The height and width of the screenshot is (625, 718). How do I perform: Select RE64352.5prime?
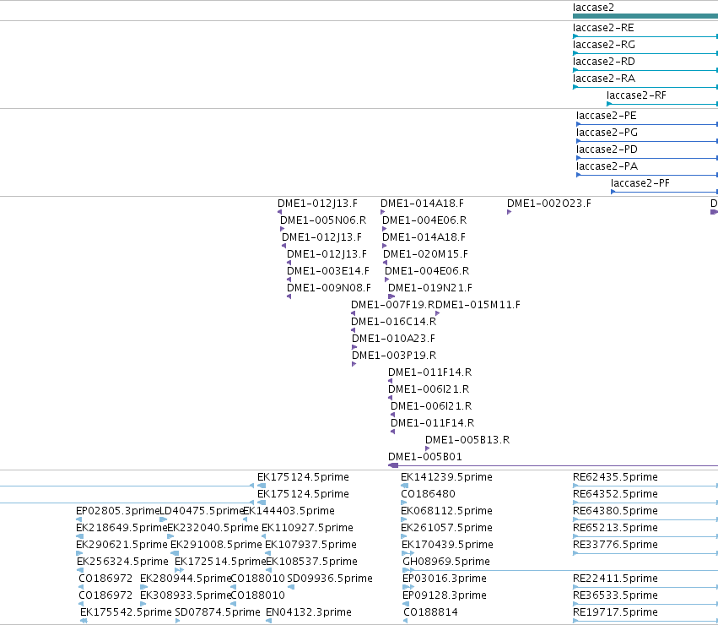(615, 494)
